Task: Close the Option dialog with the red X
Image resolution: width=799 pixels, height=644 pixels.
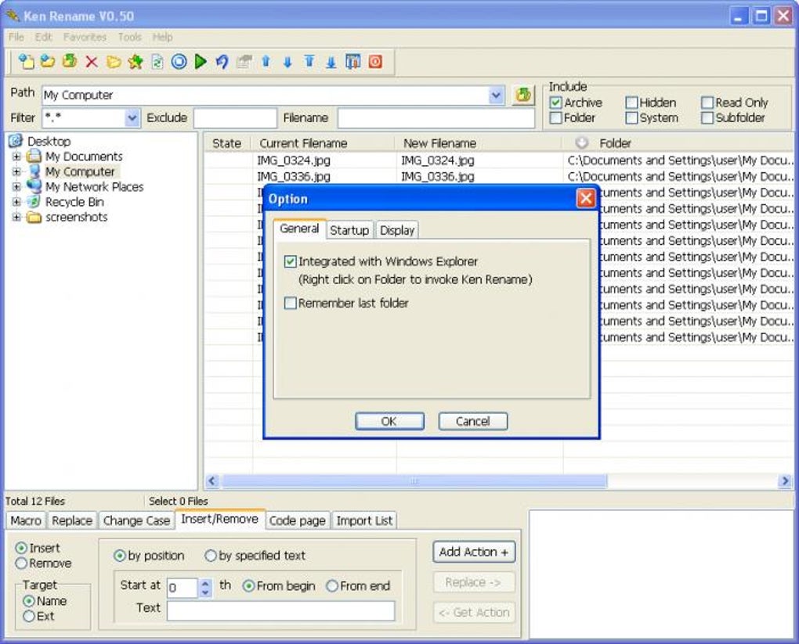Action: 585,198
